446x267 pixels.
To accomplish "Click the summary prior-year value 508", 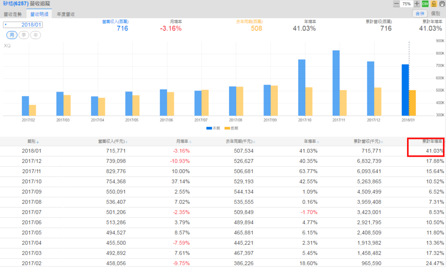I will click(x=256, y=28).
